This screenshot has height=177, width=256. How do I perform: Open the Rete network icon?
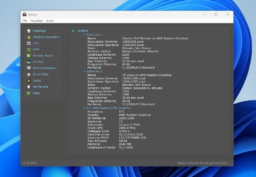point(29,93)
